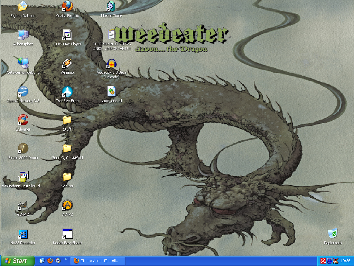The height and width of the screenshot is (266, 354).
Task: Select the Finale 2009 Demo shortcut
Action: click(23, 148)
